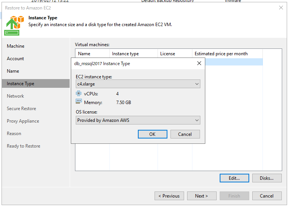Proceed with the Next button
The width and height of the screenshot is (289, 207).
[202, 196]
